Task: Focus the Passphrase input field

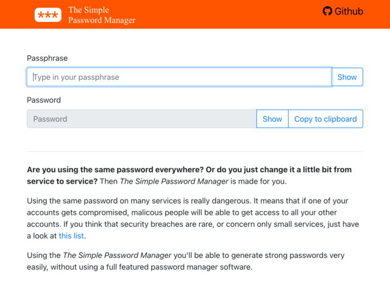Action: pyautogui.click(x=179, y=77)
